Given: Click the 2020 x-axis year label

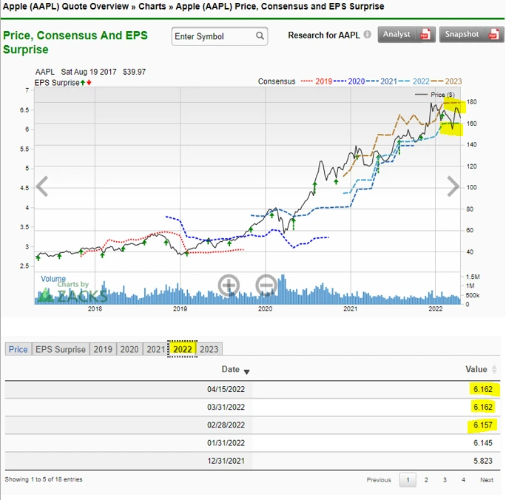Looking at the screenshot, I should [266, 308].
